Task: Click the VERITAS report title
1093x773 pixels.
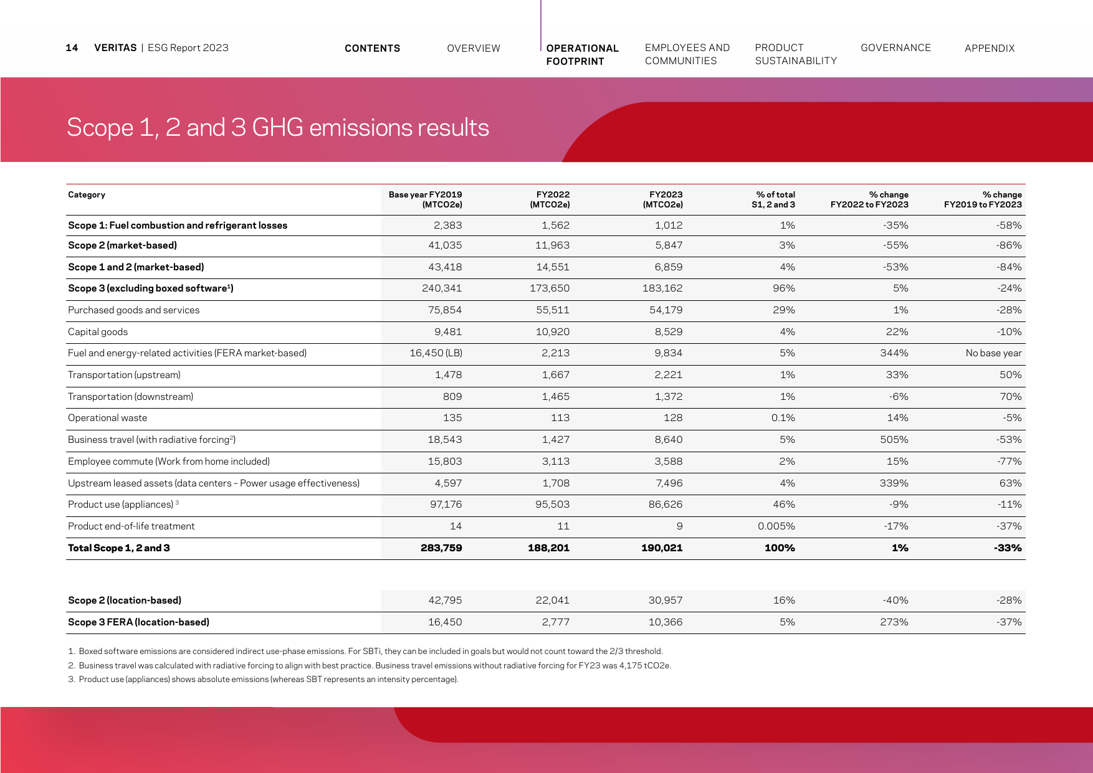Action: (x=161, y=48)
